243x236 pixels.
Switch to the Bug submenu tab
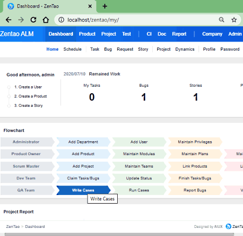[x=108, y=49]
